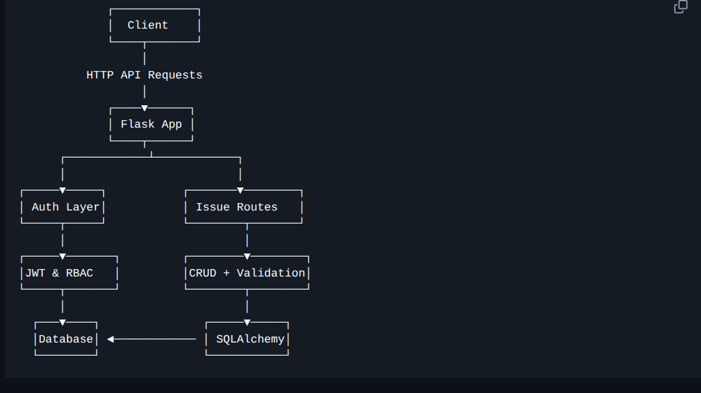Screen dimensions: 701x393
Task: Click the copy code icon
Action: pyautogui.click(x=680, y=7)
